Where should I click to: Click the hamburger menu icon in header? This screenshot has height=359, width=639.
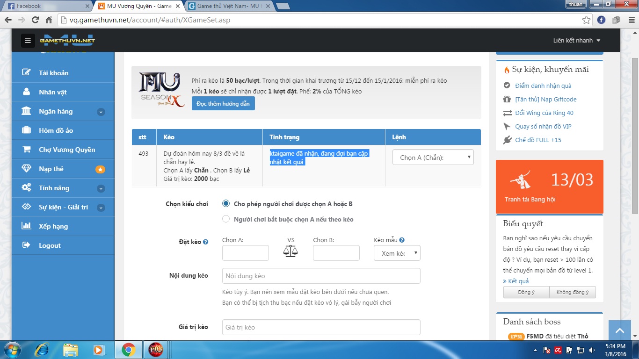[28, 41]
